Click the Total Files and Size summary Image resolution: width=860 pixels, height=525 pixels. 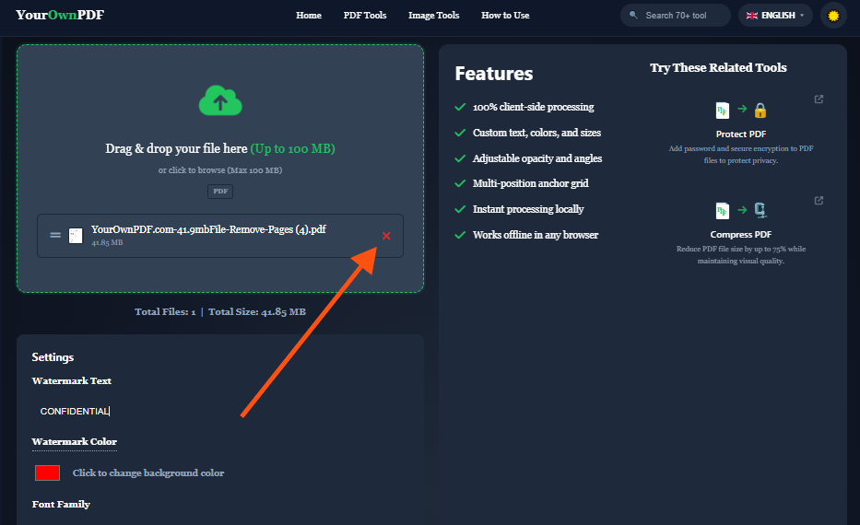pyautogui.click(x=220, y=312)
